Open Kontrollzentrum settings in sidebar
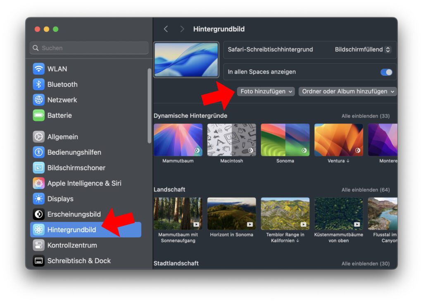The image size is (423, 303). [72, 245]
